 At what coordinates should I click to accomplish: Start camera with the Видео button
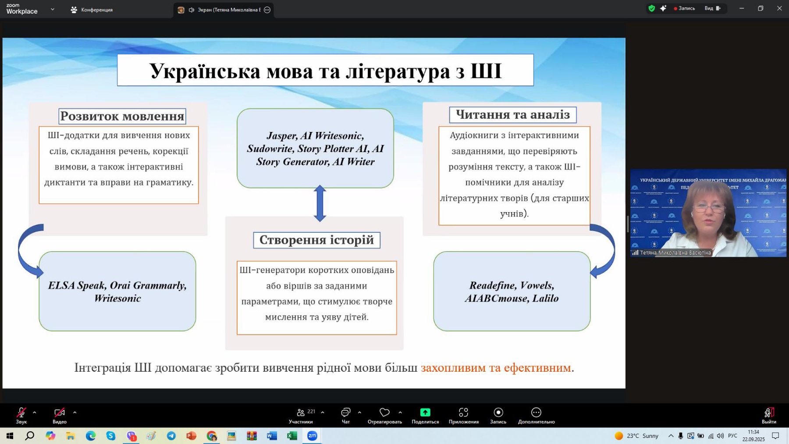click(x=60, y=415)
